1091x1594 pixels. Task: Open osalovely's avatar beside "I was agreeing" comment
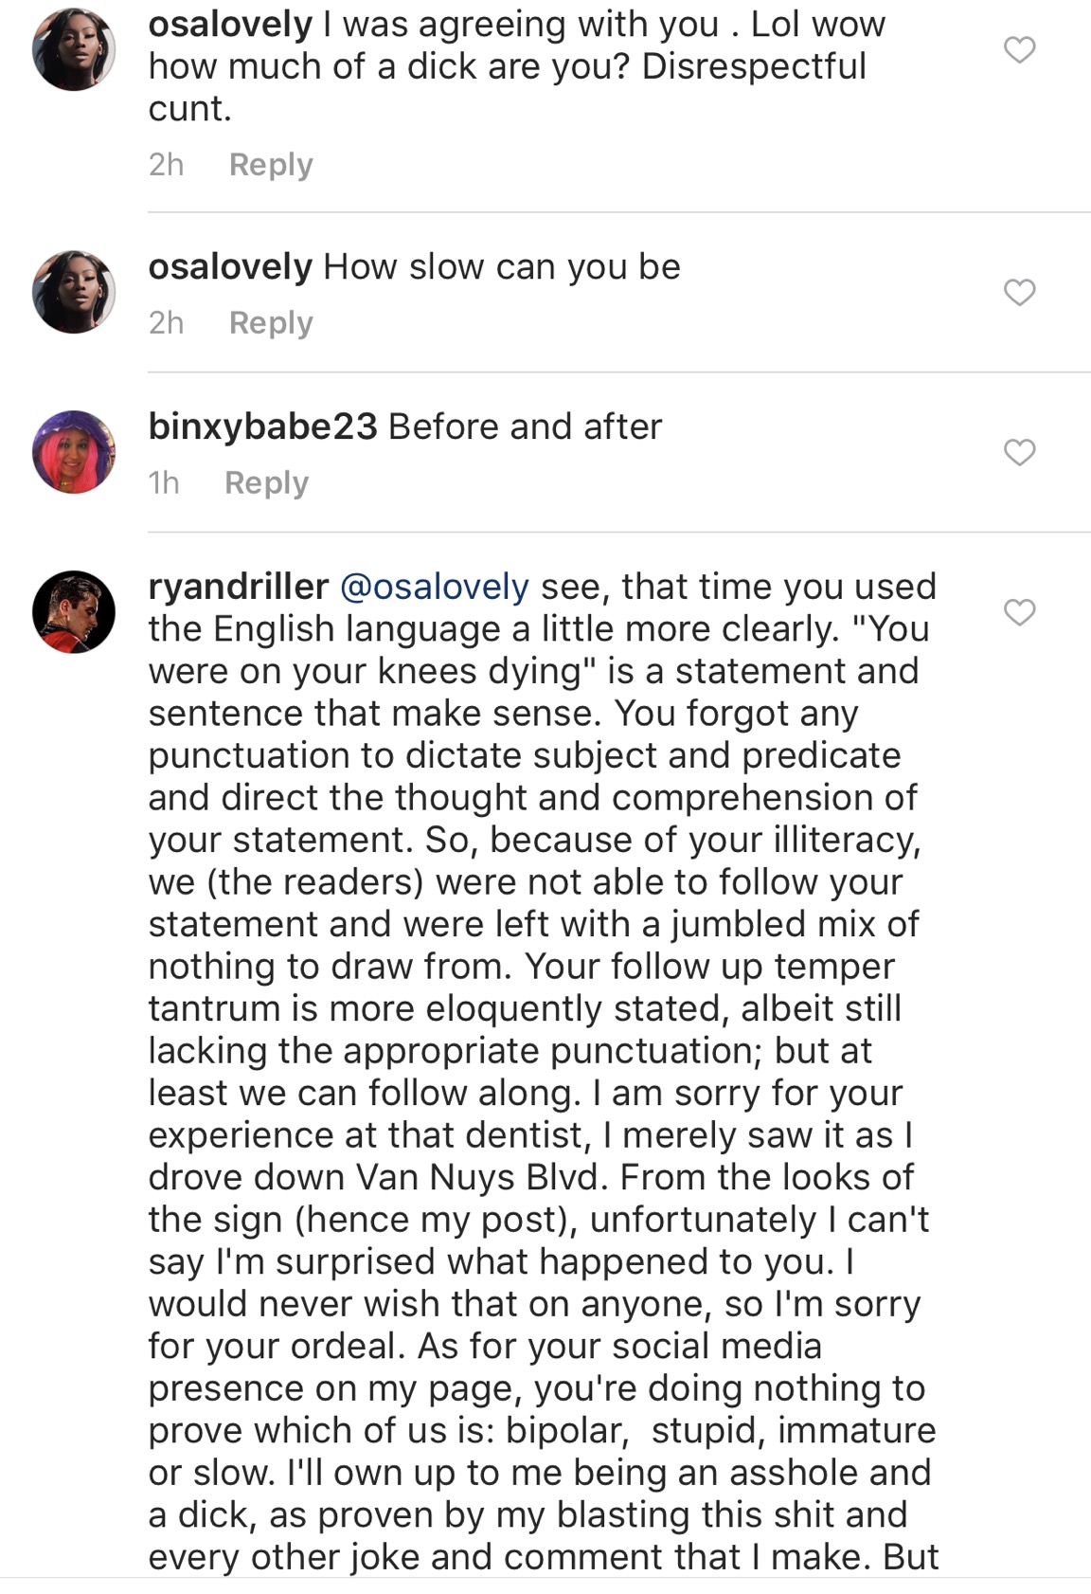point(74,49)
